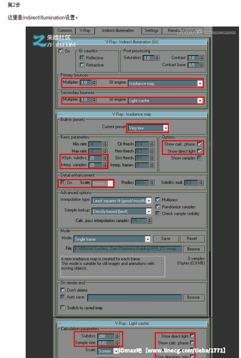
Task: Toggle the Don't delete checkbox
Action: [63, 290]
